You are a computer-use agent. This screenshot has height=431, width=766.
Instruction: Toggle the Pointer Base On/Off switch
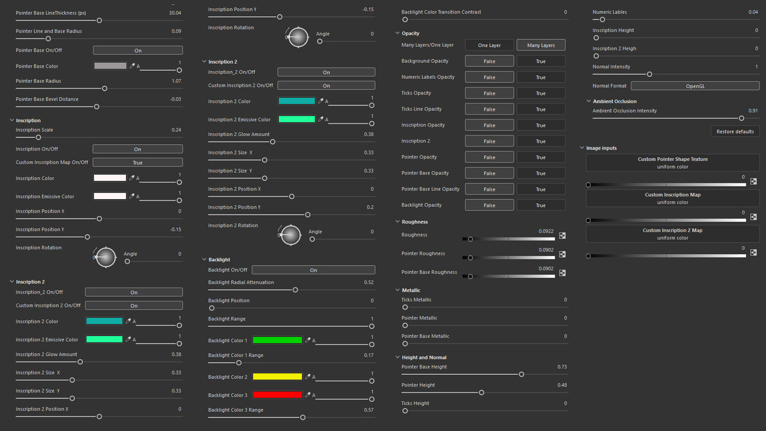click(138, 50)
